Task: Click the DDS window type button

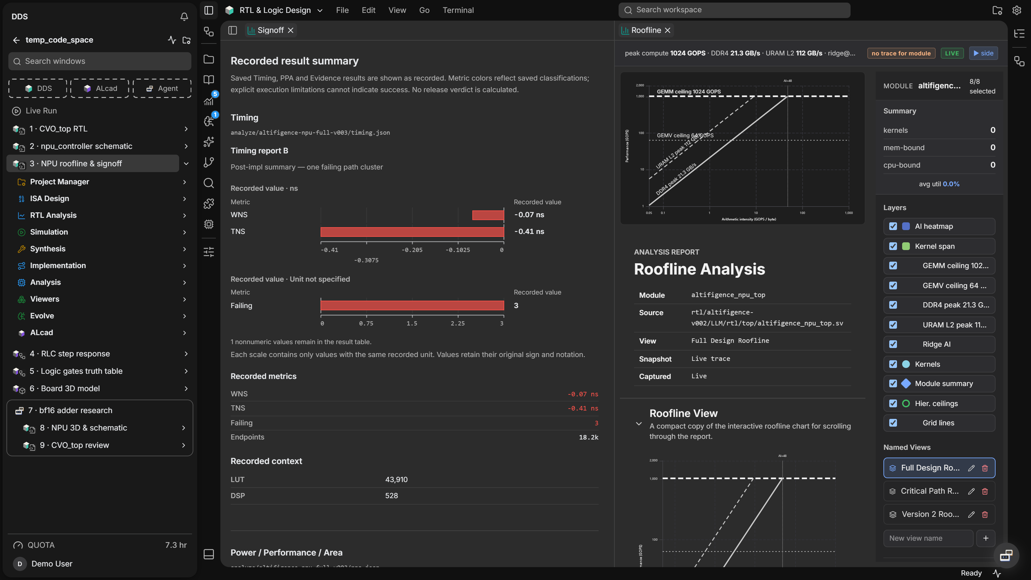Action: [38, 89]
